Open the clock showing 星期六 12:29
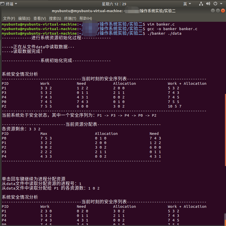Screen dimensions: 226x226 pyautogui.click(x=114, y=4)
